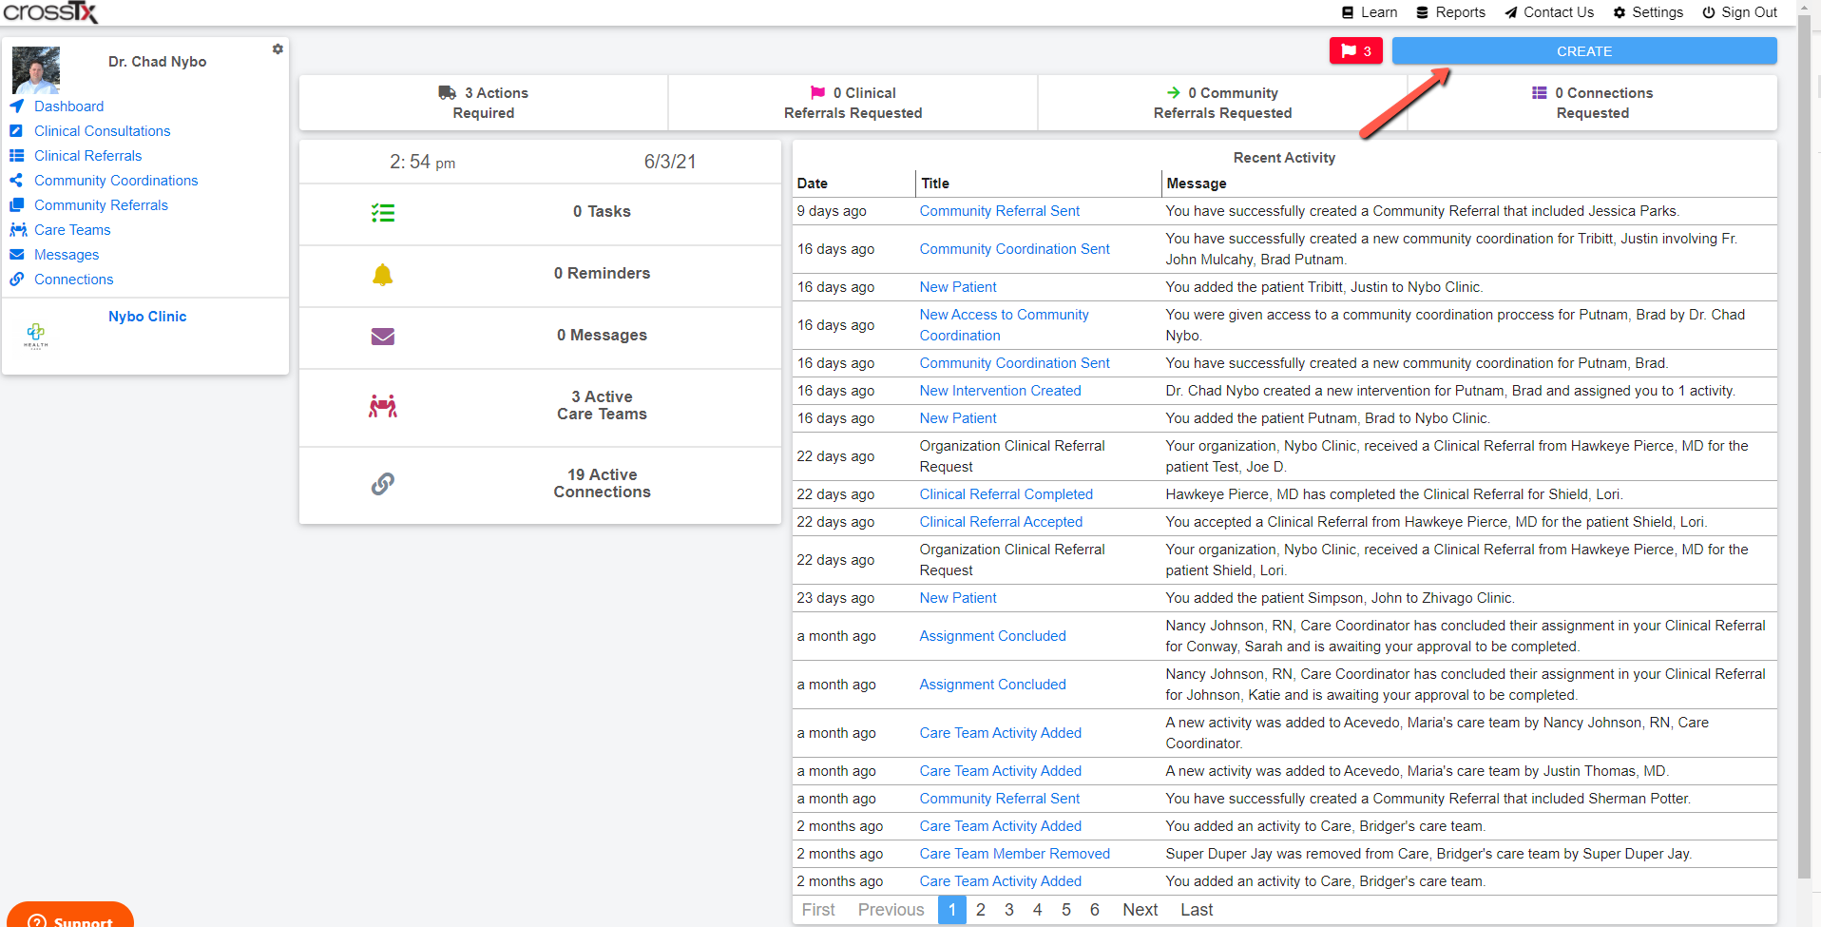Image resolution: width=1821 pixels, height=927 pixels.
Task: Click the green Tasks checklist icon
Action: click(383, 213)
